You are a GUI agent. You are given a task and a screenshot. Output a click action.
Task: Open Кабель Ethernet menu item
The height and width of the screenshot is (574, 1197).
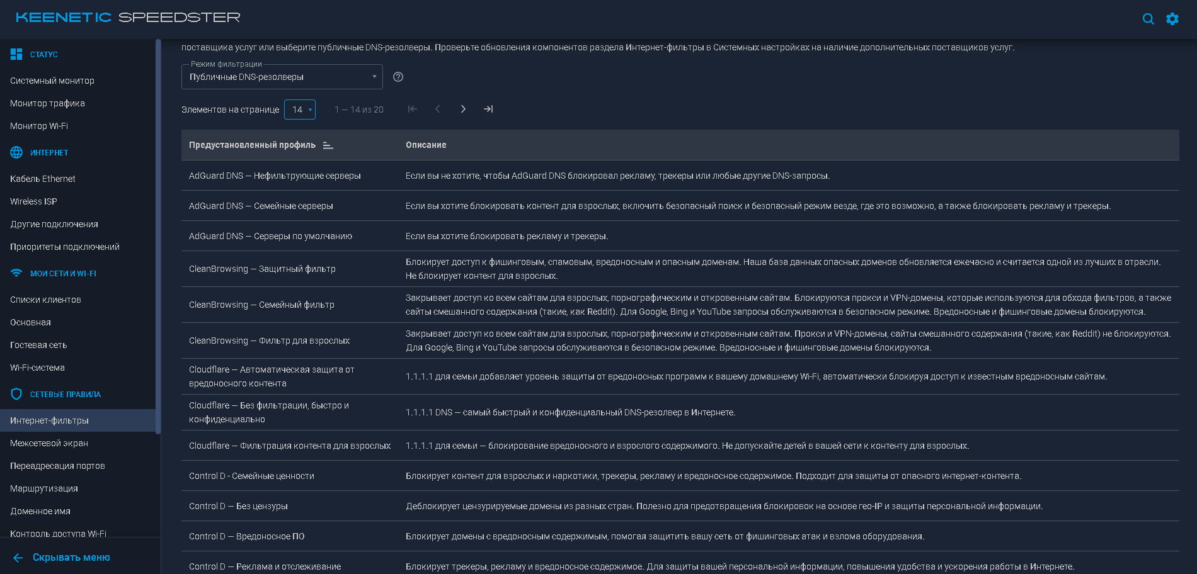(x=43, y=179)
